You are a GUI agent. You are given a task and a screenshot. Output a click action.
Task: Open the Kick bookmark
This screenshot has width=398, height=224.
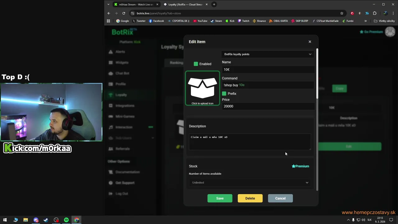click(x=230, y=21)
